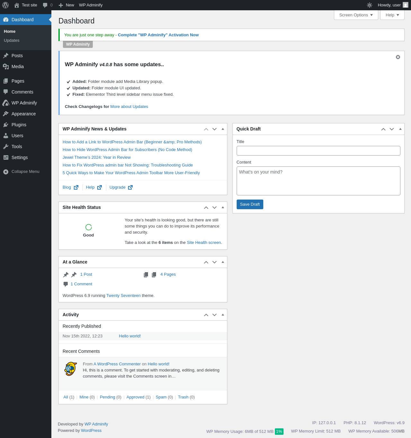Open the Site Health screen link
This screenshot has height=438, width=411.
pyautogui.click(x=204, y=243)
